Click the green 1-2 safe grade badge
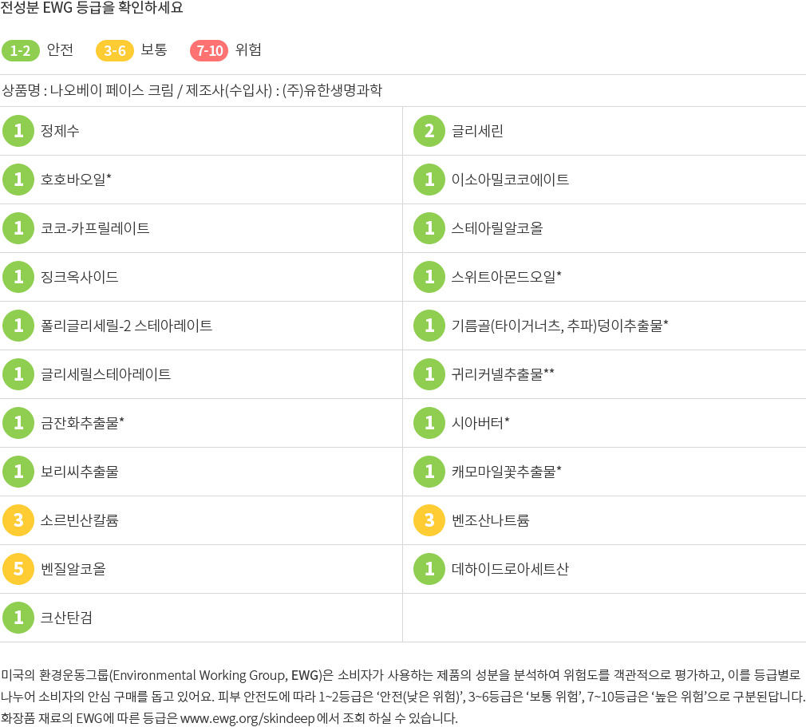The image size is (806, 727). pyautogui.click(x=21, y=50)
